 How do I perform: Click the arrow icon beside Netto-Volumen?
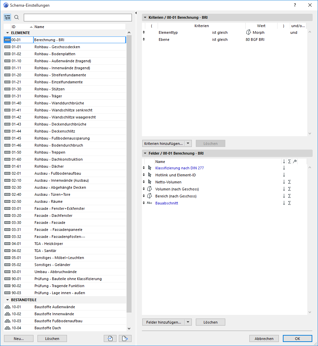[x=150, y=182]
